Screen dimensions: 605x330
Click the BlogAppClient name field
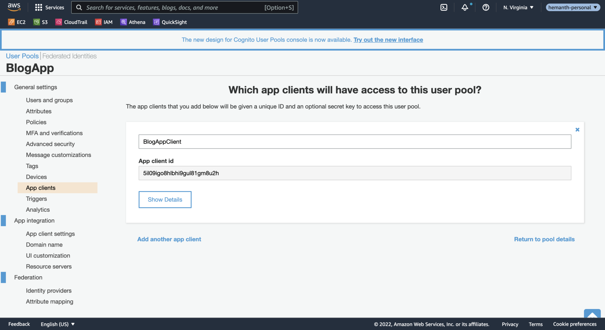click(355, 142)
